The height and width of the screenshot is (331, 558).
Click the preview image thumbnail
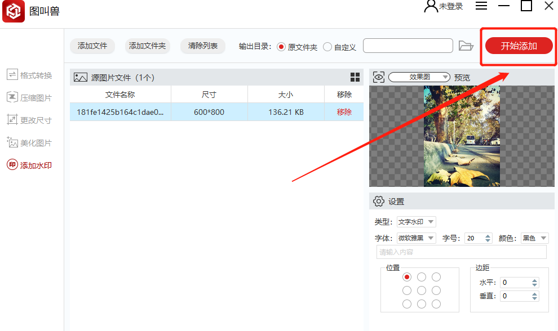point(462,136)
